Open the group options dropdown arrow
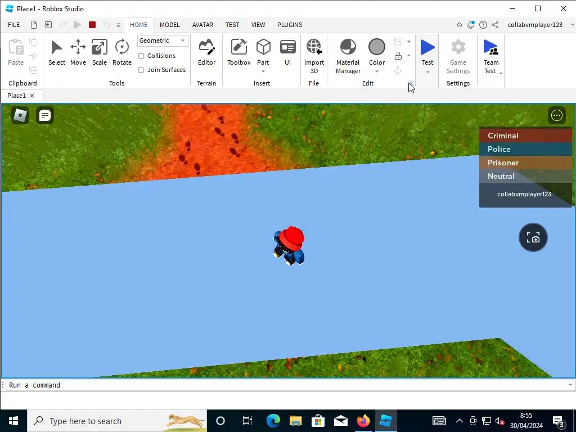576x432 pixels. point(409,42)
